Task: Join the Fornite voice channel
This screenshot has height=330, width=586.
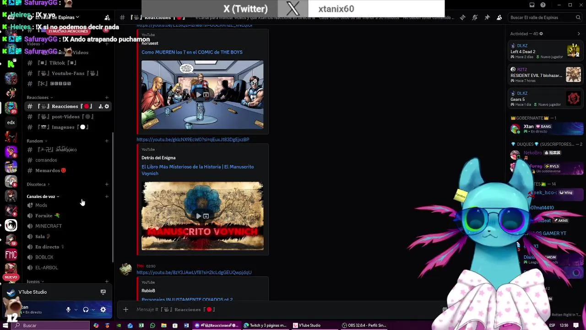Action: [x=68, y=215]
